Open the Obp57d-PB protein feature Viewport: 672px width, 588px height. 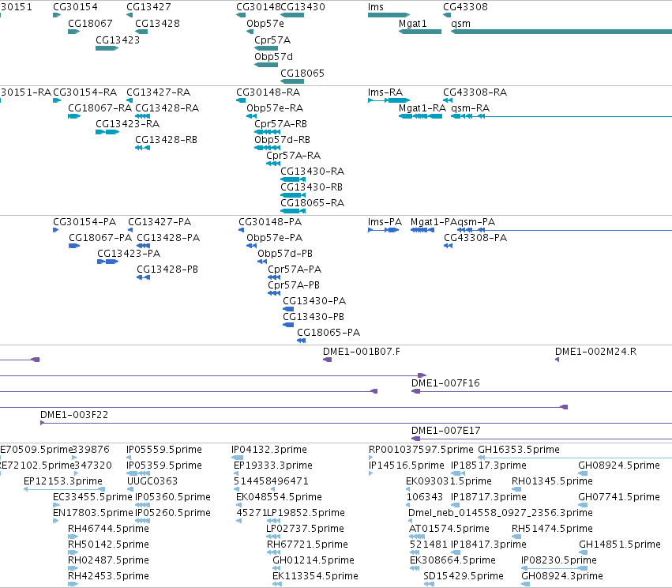(x=262, y=262)
